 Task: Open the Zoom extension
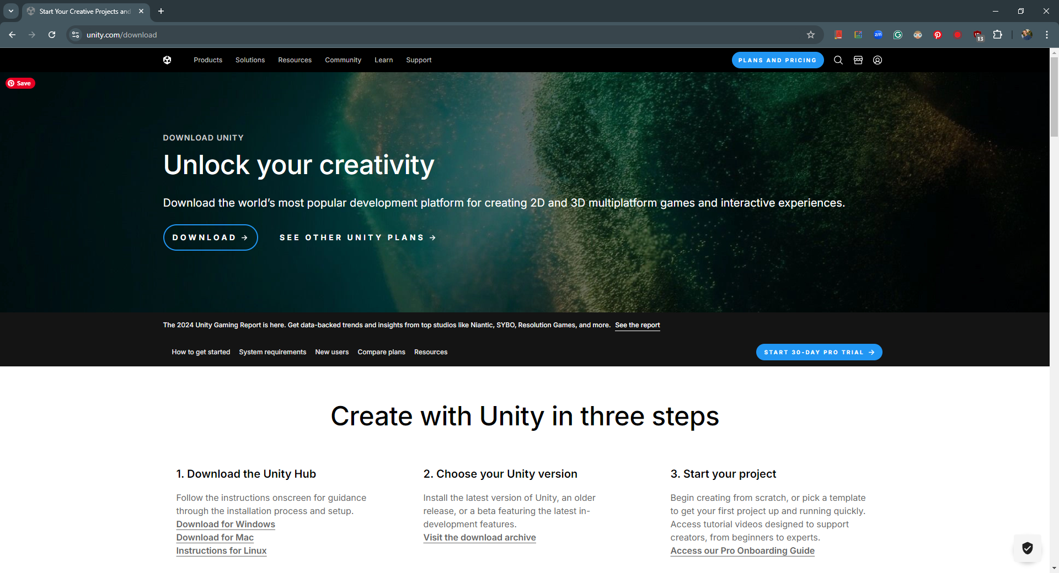878,35
